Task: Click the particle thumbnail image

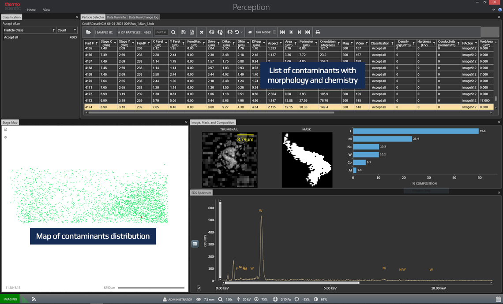Action: click(x=230, y=160)
